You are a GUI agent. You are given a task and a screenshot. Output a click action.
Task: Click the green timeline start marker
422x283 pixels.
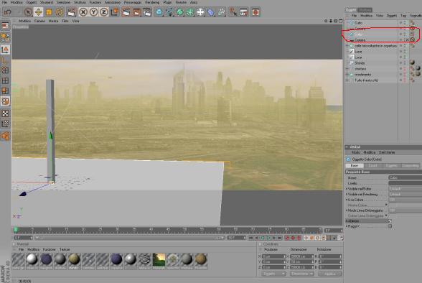pyautogui.click(x=16, y=230)
